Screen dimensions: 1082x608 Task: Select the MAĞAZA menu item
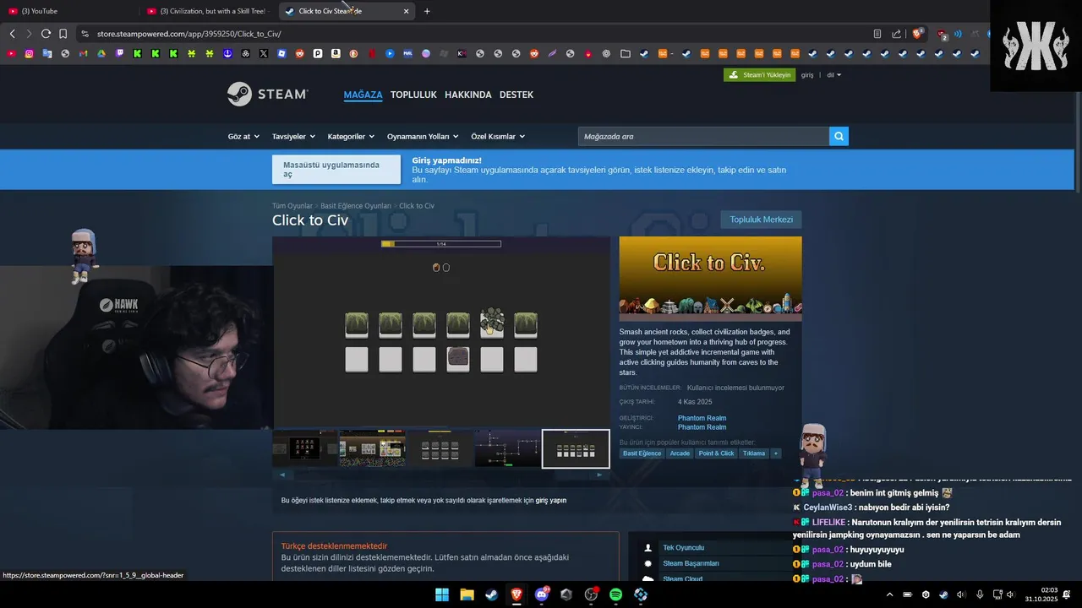coord(363,95)
